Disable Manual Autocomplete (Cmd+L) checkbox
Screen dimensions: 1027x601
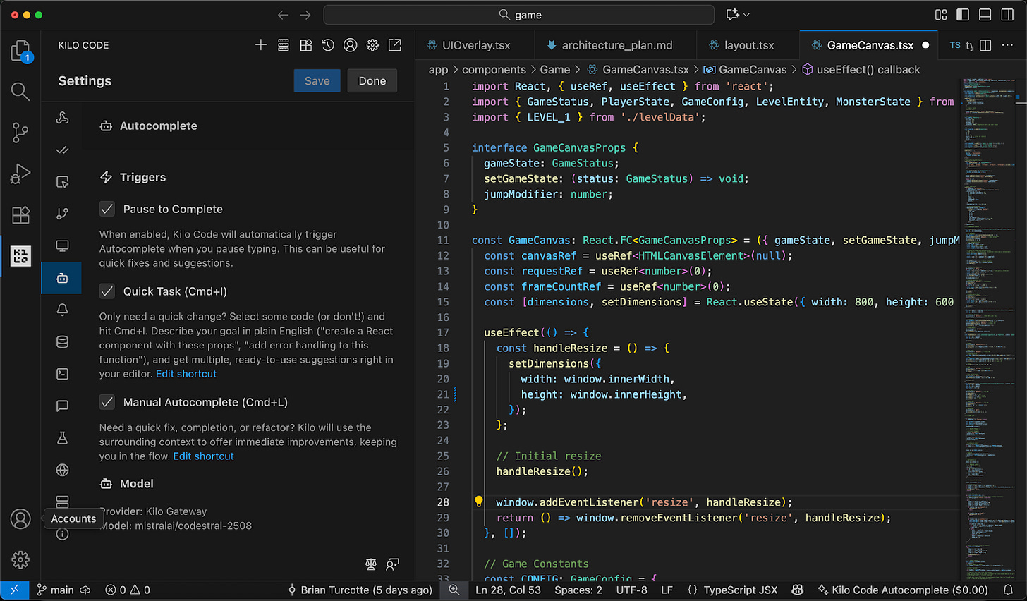(x=107, y=402)
